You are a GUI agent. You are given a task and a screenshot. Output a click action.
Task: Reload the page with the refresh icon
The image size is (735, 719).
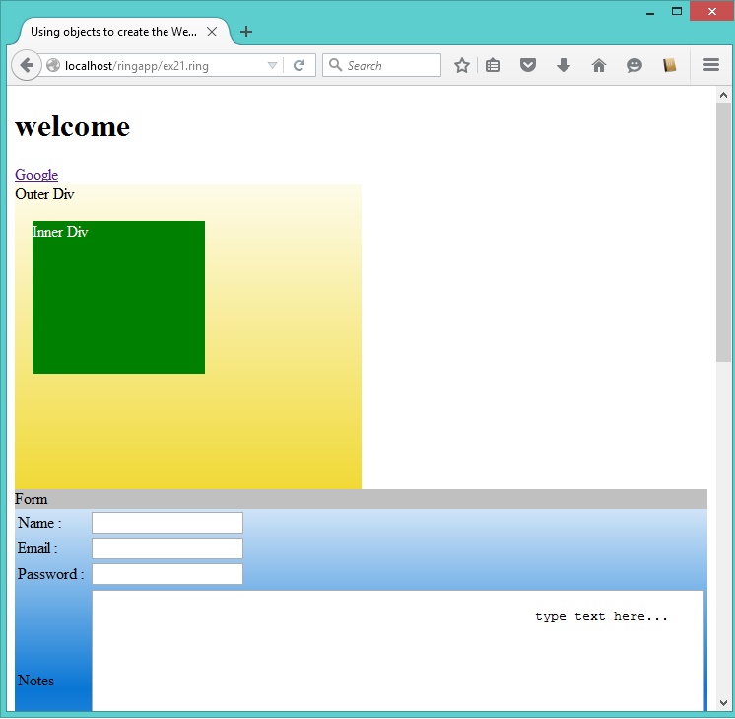(299, 66)
